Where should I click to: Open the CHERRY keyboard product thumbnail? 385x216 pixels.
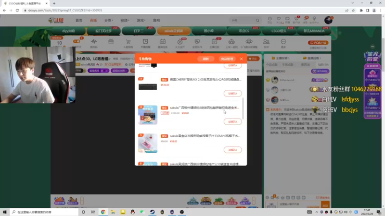point(148,87)
